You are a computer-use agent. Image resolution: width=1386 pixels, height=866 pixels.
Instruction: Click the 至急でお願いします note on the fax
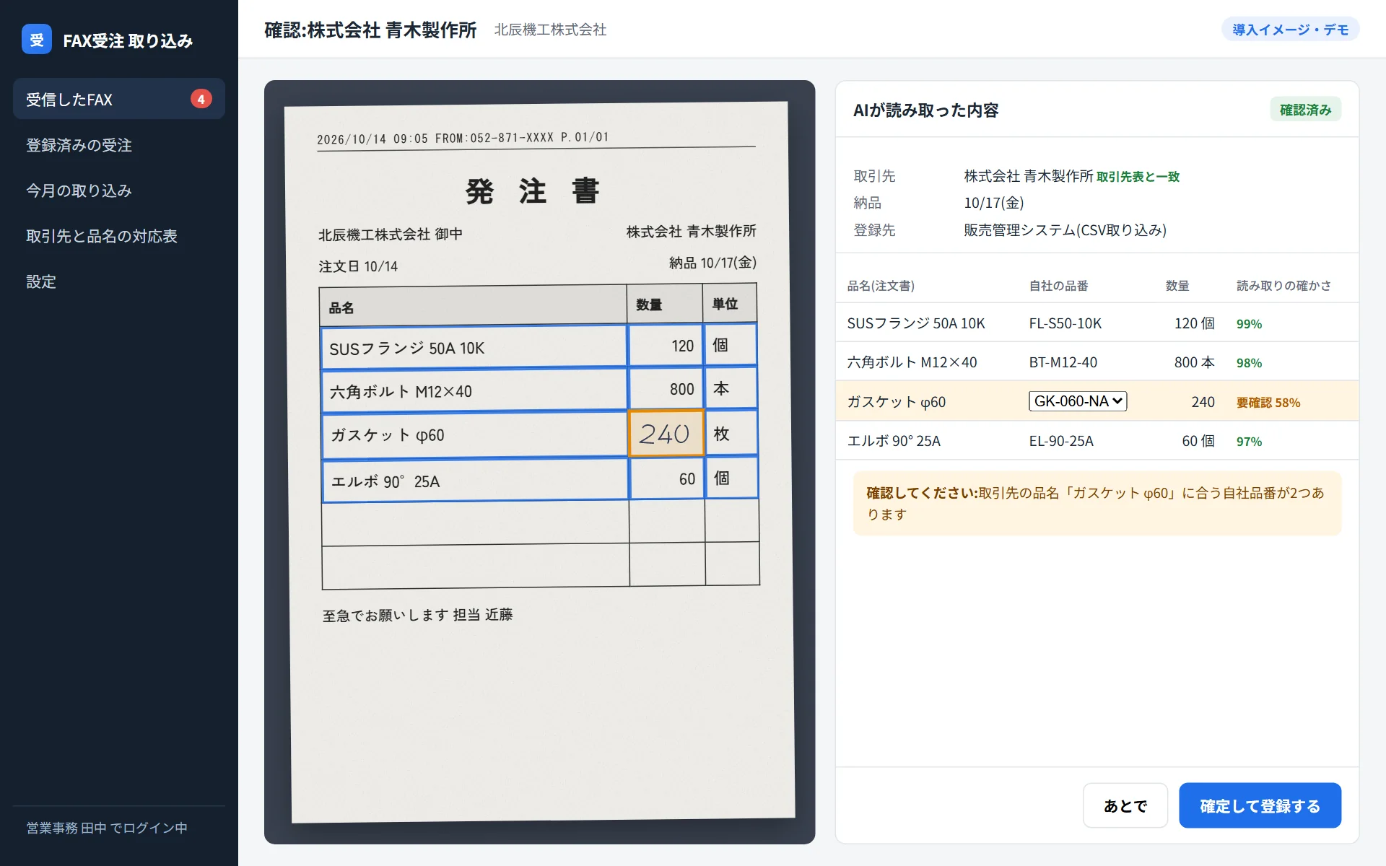tap(417, 615)
